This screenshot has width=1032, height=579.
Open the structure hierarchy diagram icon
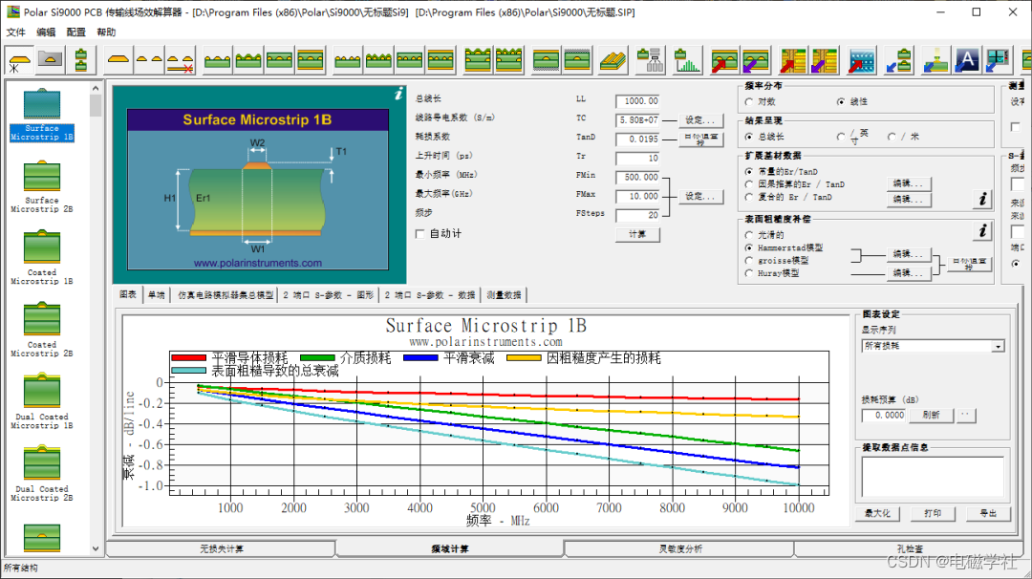pos(651,60)
